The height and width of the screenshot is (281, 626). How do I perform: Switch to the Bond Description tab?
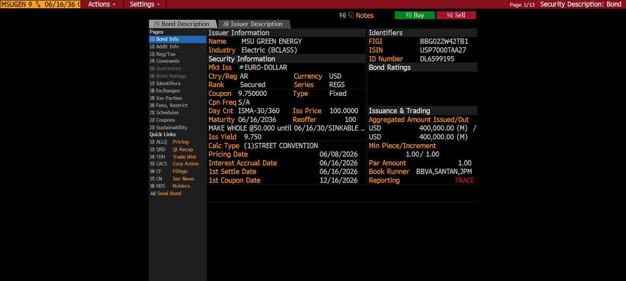pos(182,24)
